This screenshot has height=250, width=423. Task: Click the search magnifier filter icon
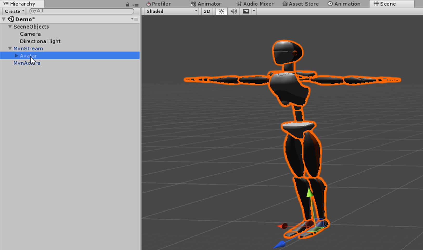(33, 11)
